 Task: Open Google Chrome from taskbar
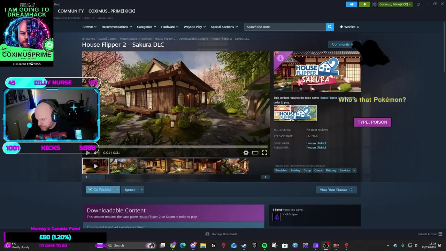point(172,245)
